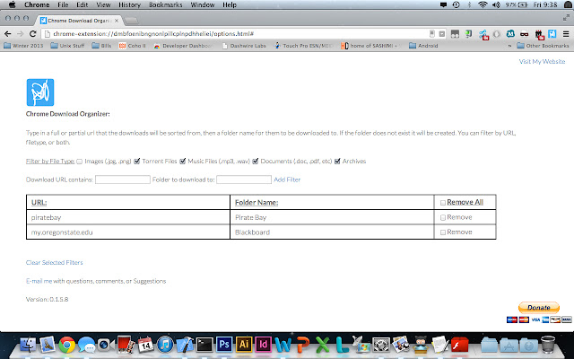Launch Photoshop from the dock
The width and height of the screenshot is (574, 359).
coord(224,345)
